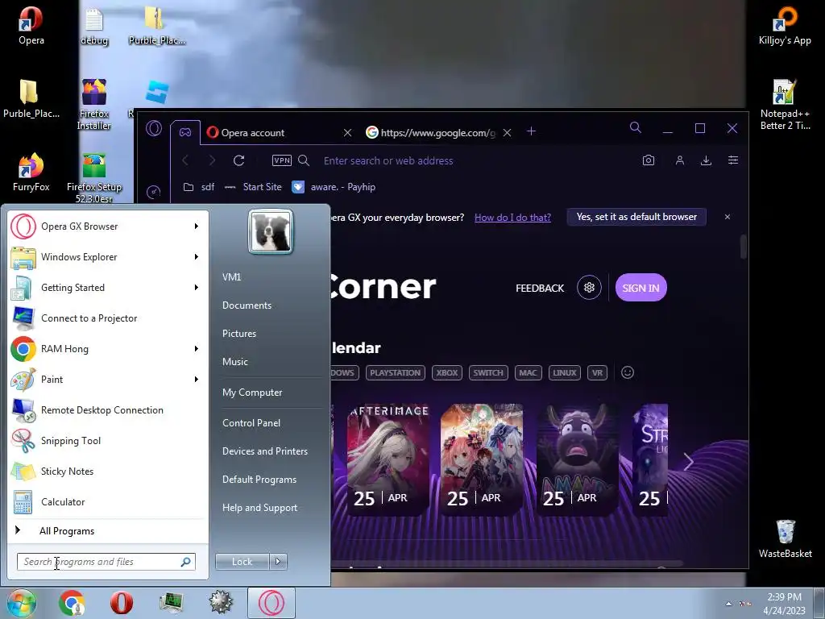Dismiss the default browser prompt bar

pyautogui.click(x=728, y=217)
